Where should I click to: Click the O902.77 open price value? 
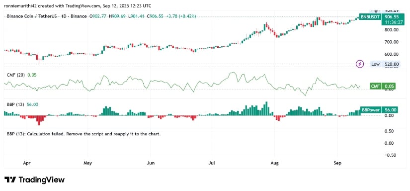pos(98,16)
